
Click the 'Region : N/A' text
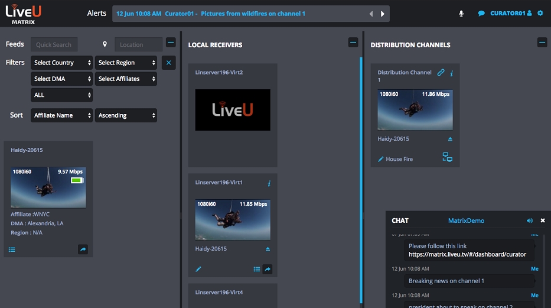click(x=27, y=232)
